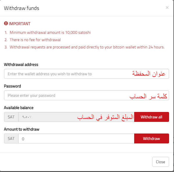Viewport: 174px width, 172px height.
Task: Dismiss dialog with the X icon
Action: pos(167,8)
